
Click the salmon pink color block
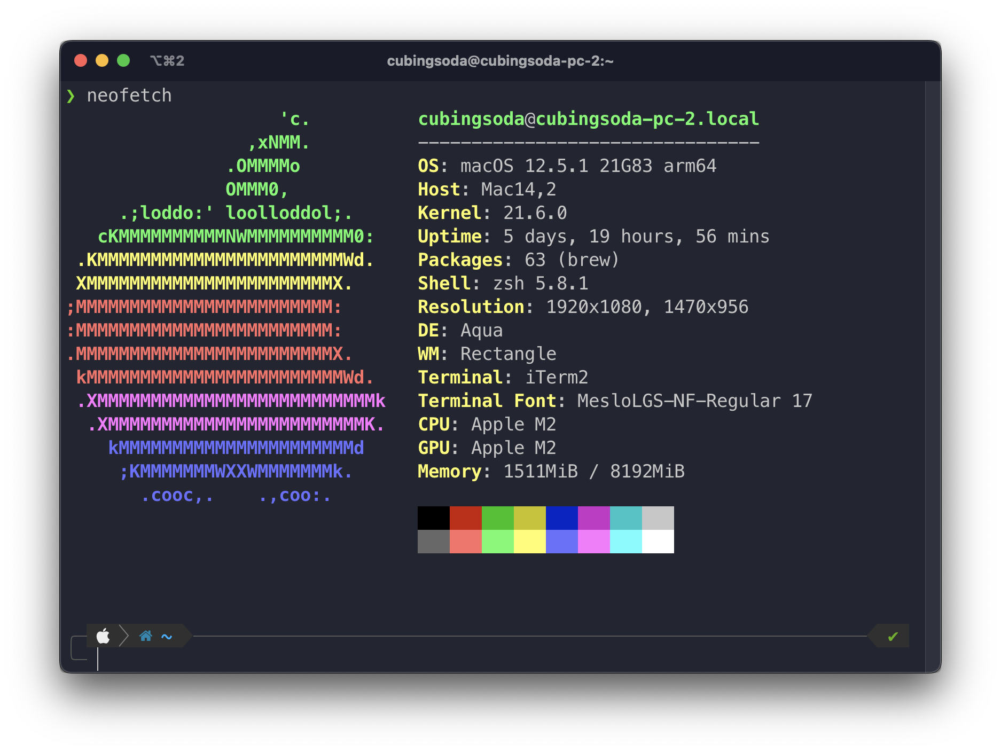[x=466, y=542]
